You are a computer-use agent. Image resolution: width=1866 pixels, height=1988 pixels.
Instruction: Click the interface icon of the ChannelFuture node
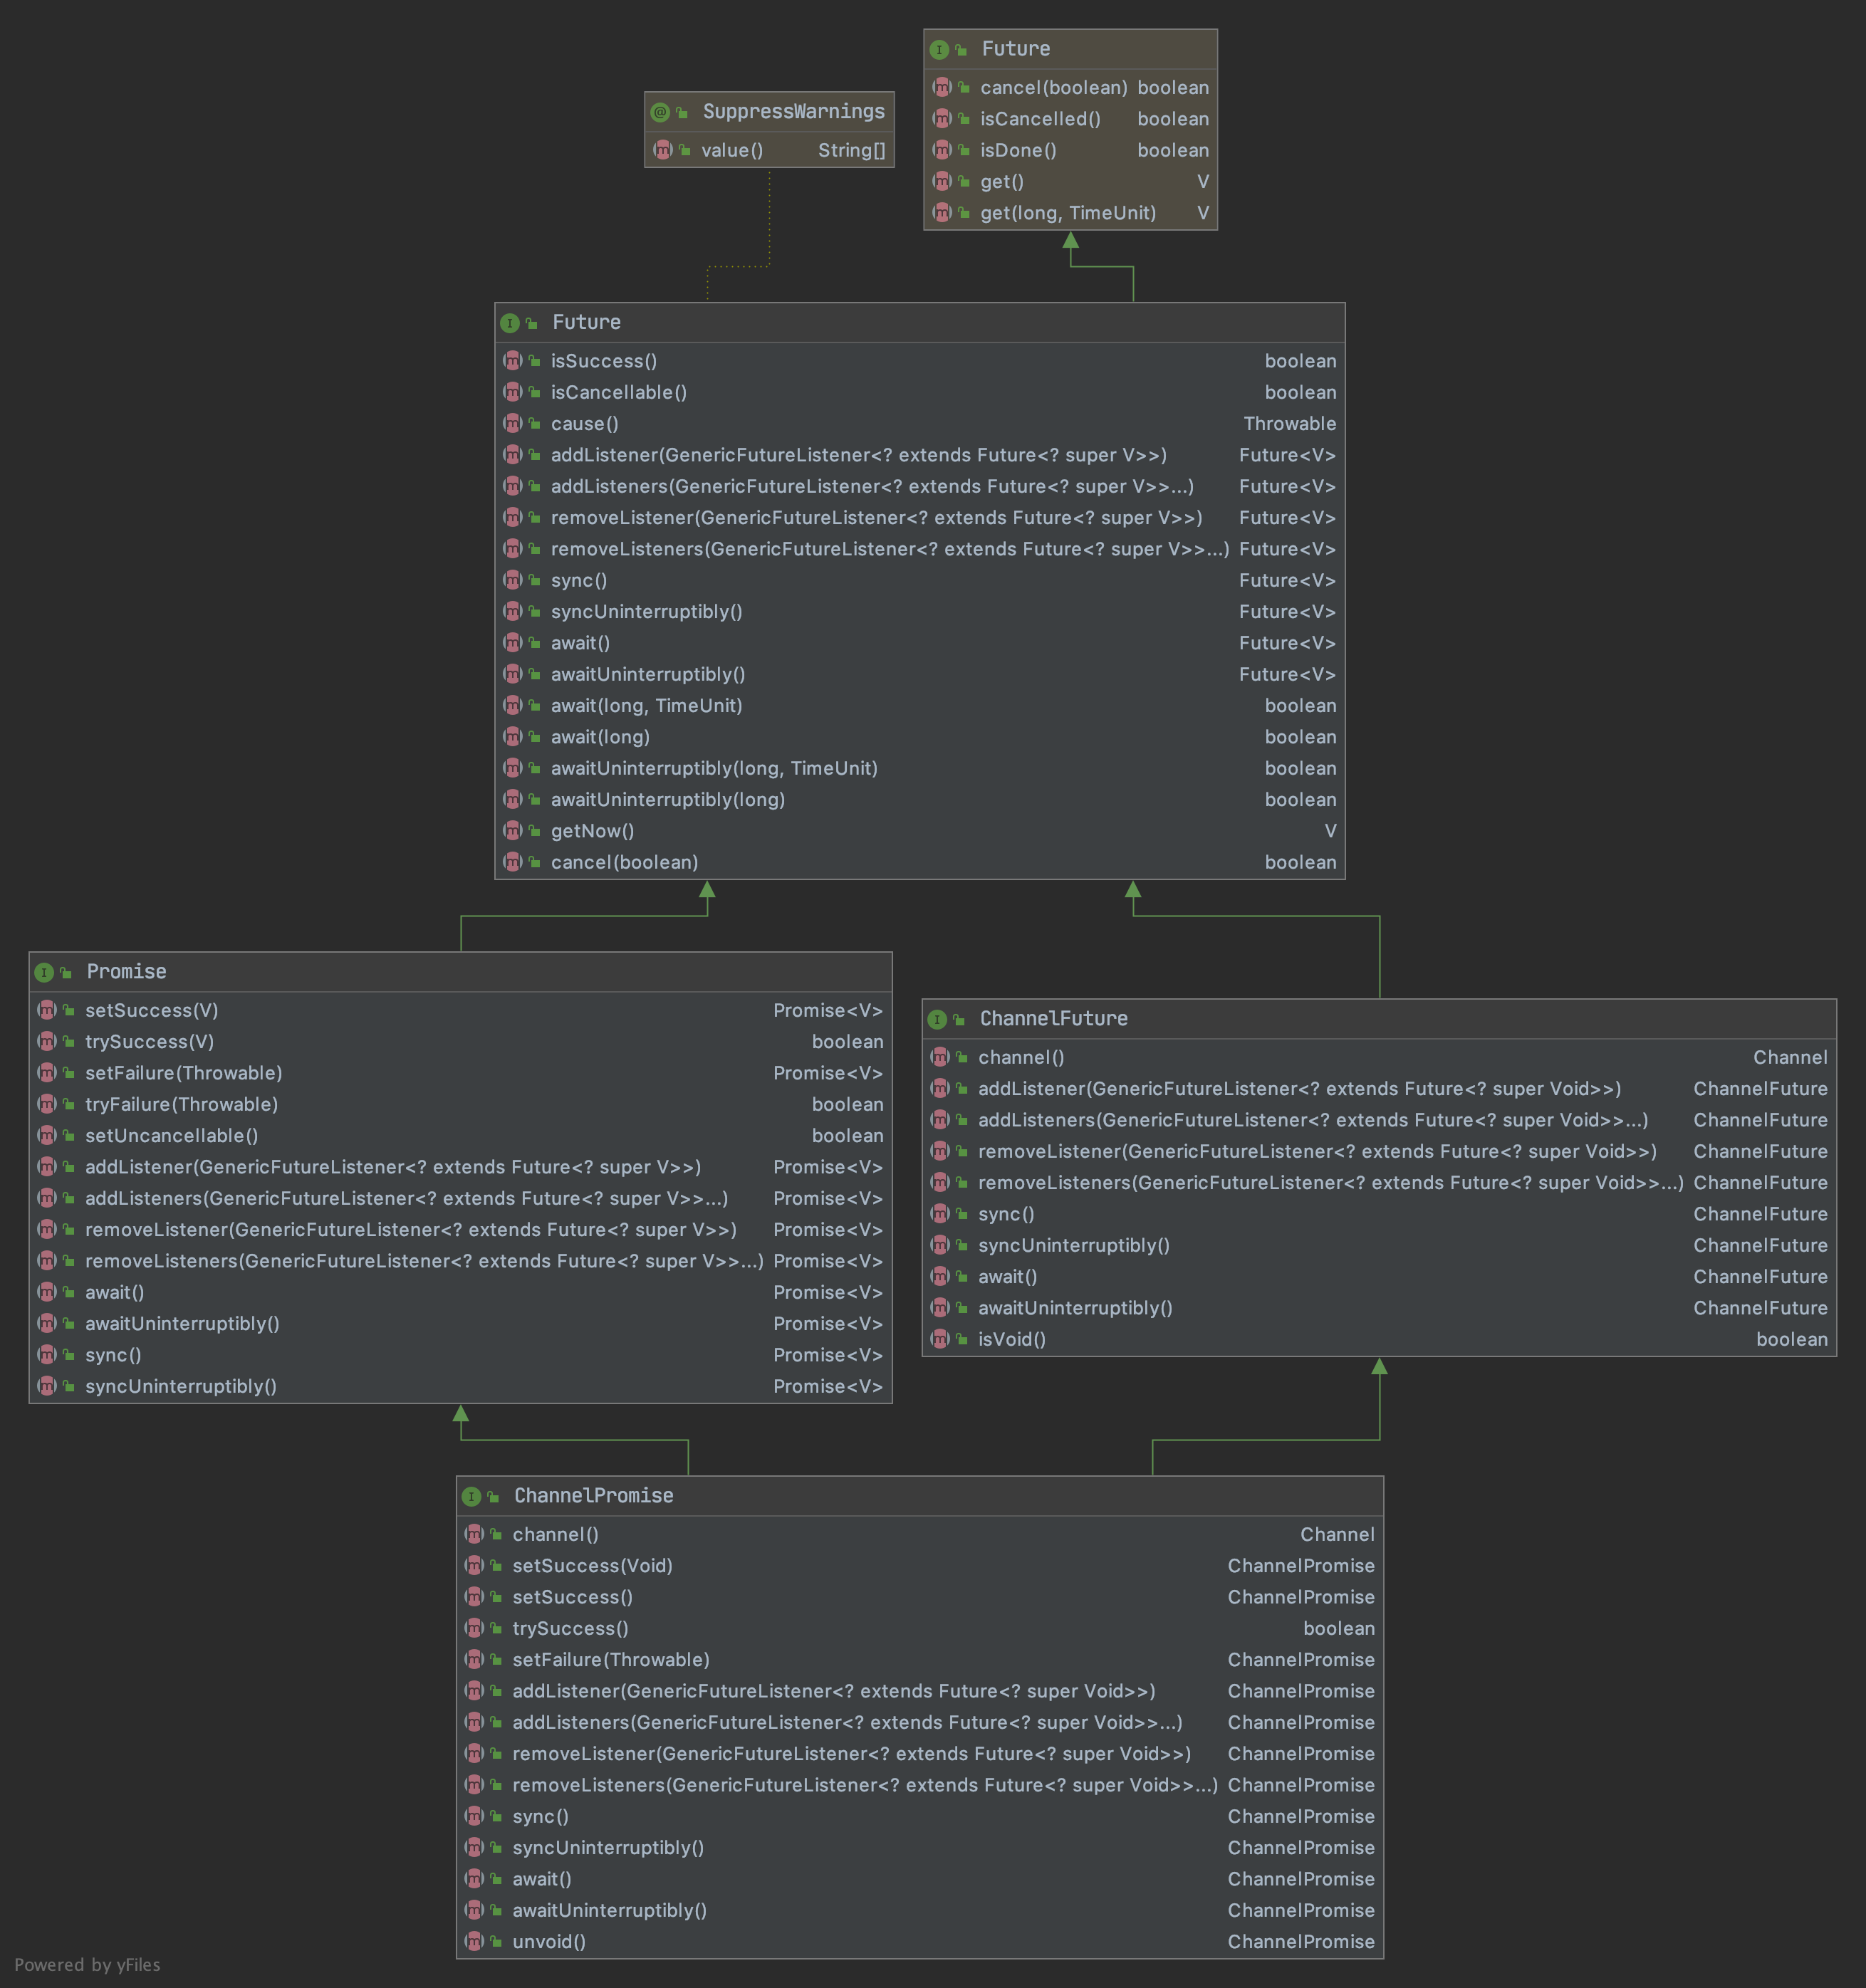[x=937, y=1019]
